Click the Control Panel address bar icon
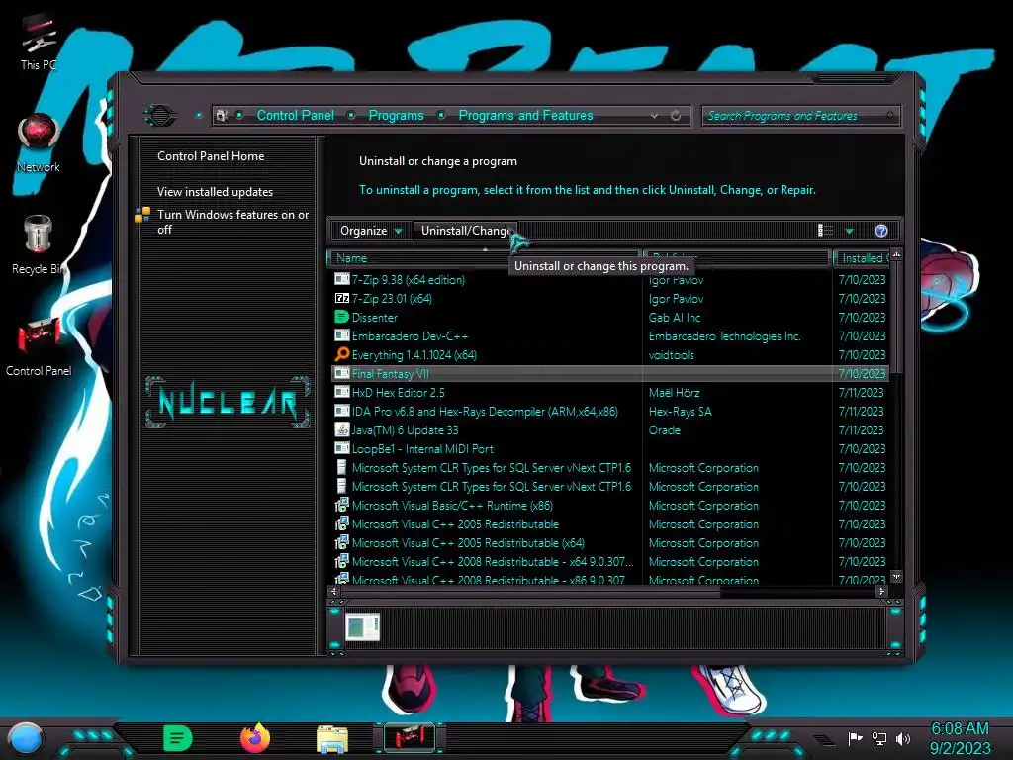 click(222, 116)
